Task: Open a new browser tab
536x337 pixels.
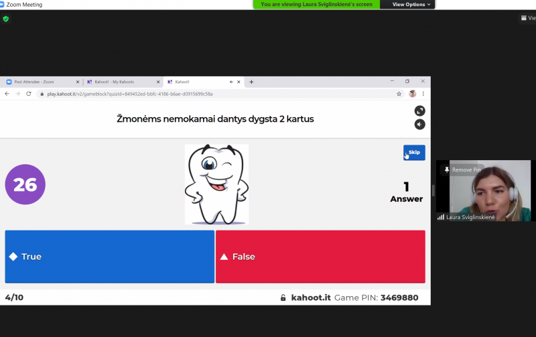Action: pos(252,82)
